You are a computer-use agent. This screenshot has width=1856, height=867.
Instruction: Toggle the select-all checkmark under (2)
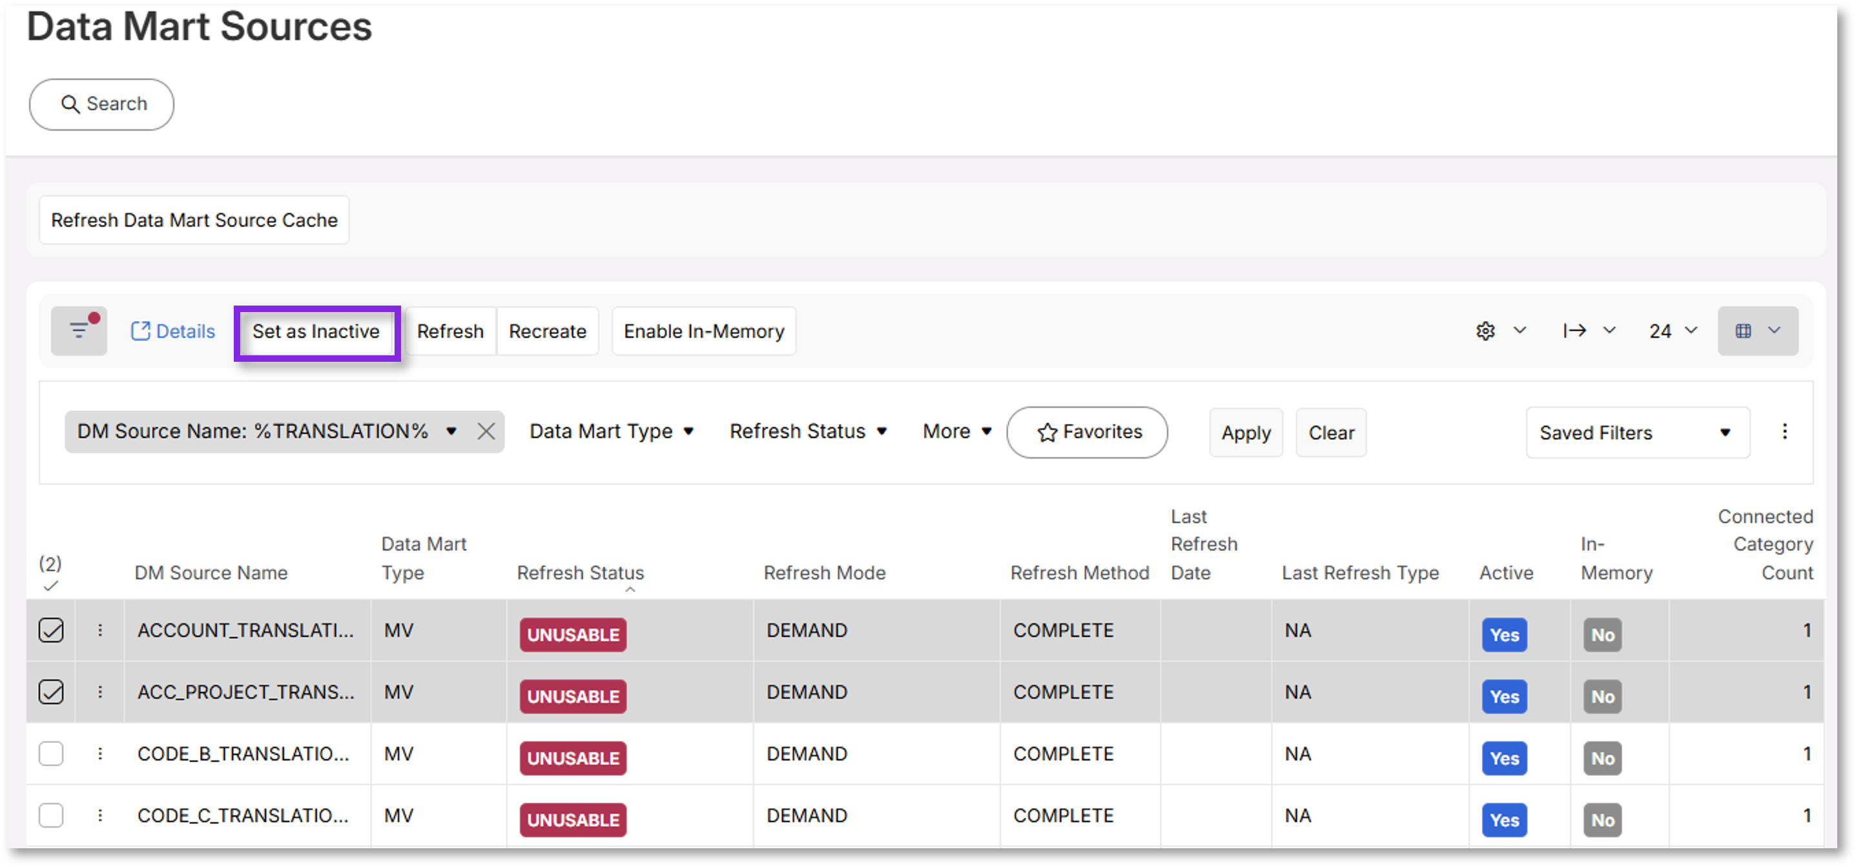tap(50, 586)
